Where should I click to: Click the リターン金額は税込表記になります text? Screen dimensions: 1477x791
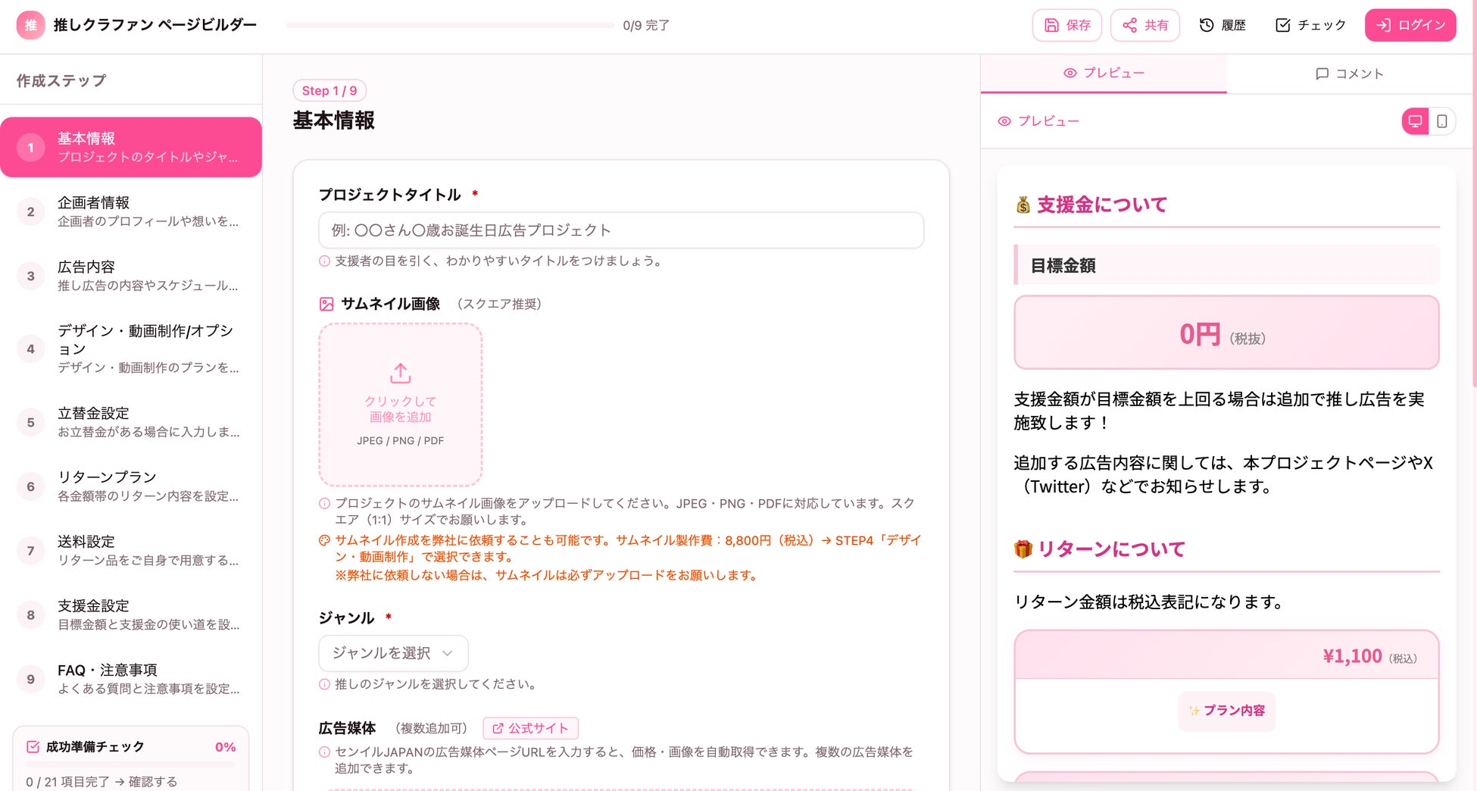point(1149,602)
